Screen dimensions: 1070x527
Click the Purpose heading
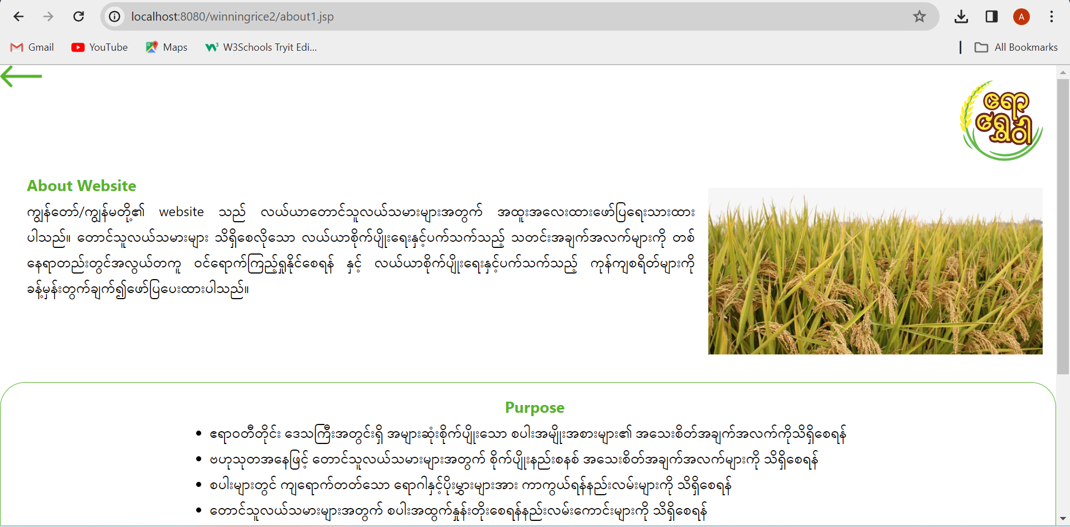pos(534,408)
